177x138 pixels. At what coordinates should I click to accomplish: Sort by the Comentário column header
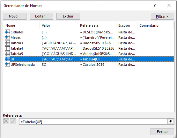pos(155,25)
